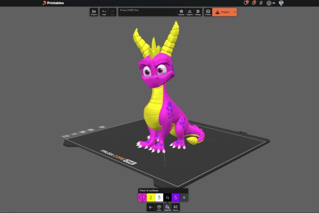Select the Object paint mode
The image size is (319, 213).
(x=159, y=207)
